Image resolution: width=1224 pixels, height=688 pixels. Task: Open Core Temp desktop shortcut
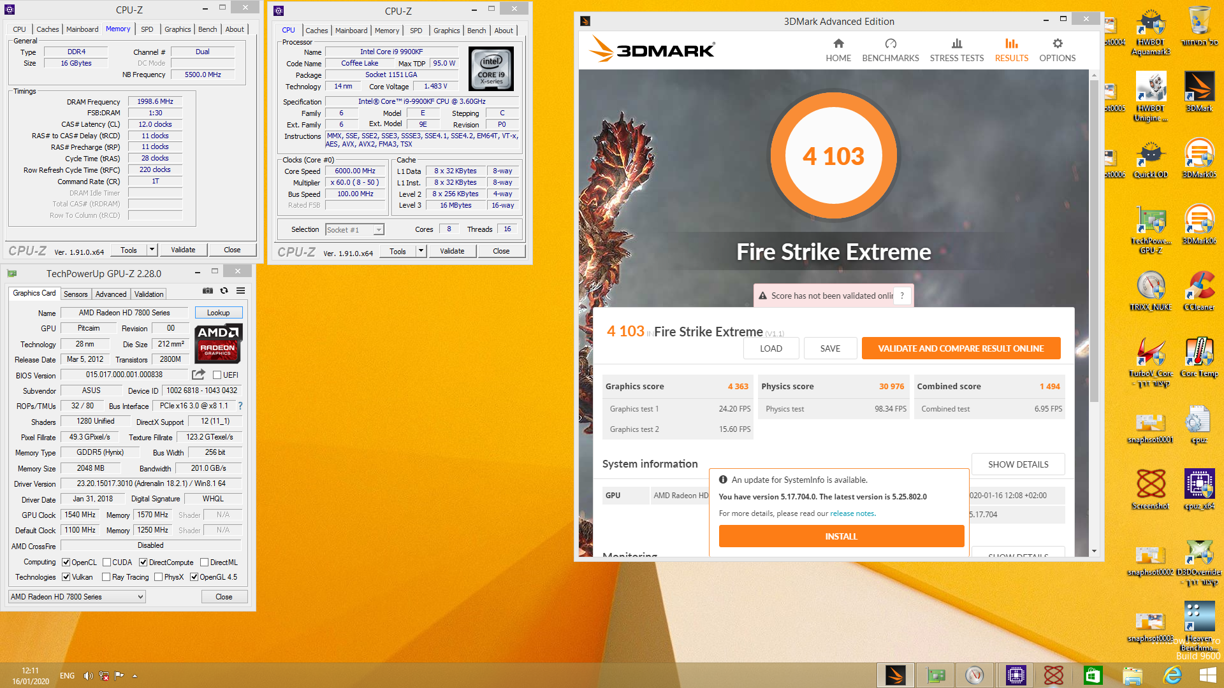click(x=1199, y=357)
